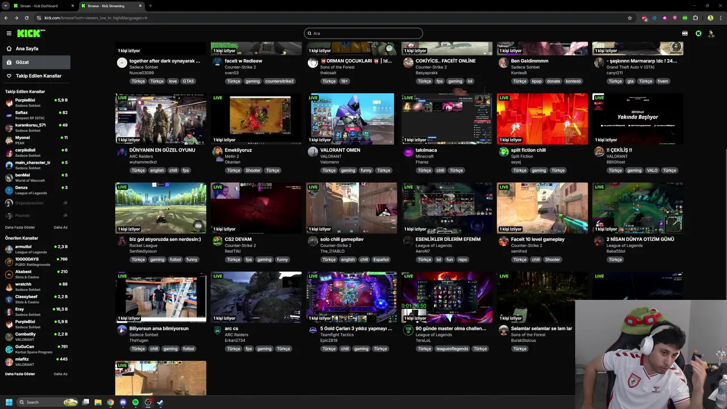Click the Ana Sayfa home icon

pyautogui.click(x=9, y=49)
